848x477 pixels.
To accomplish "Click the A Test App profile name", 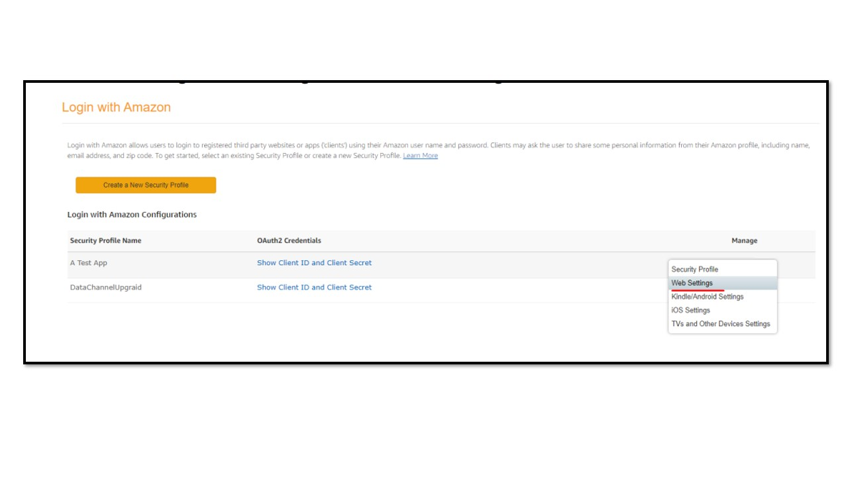I will pos(89,263).
